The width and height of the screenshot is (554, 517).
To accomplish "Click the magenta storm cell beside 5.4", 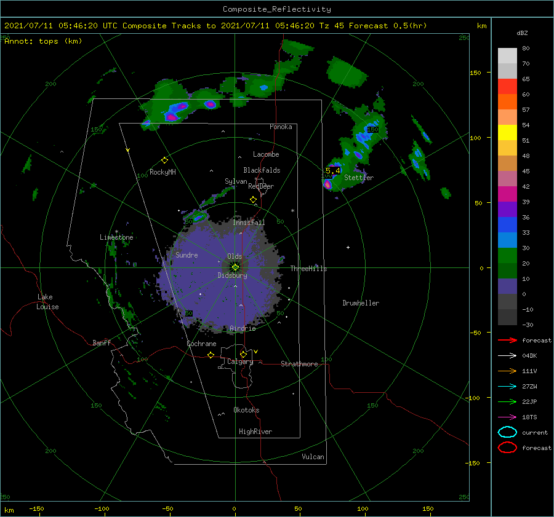I will click(x=327, y=184).
